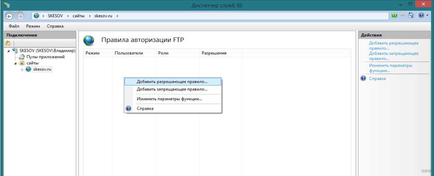Click the Forward navigation arrow button
This screenshot has width=434, height=176.
pos(20,16)
